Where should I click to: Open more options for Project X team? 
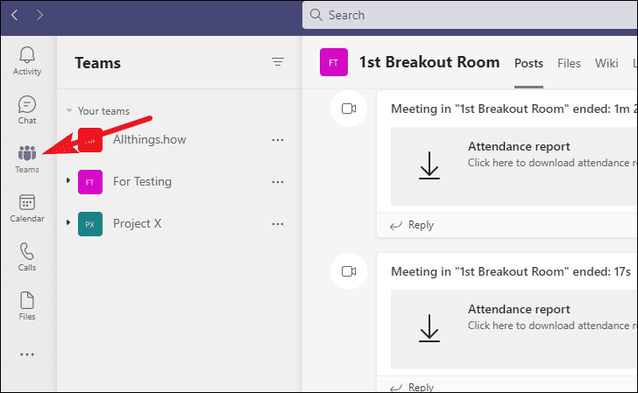click(x=278, y=224)
